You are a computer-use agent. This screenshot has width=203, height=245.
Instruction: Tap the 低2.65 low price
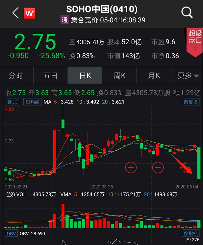(84, 93)
